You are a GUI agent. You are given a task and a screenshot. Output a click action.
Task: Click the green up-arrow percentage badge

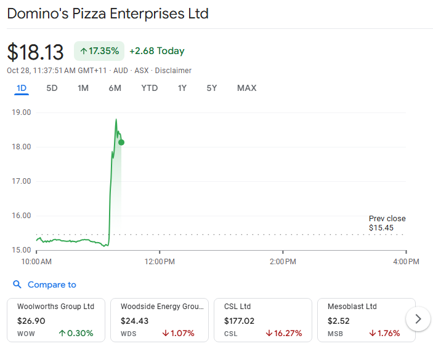(x=99, y=51)
